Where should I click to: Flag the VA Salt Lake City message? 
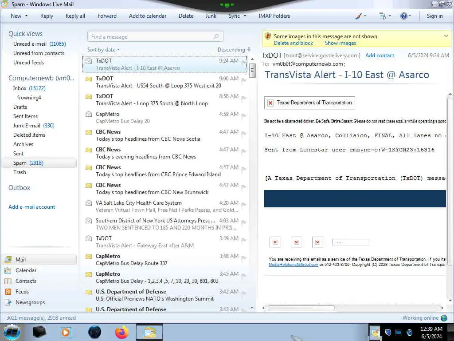pos(243,204)
